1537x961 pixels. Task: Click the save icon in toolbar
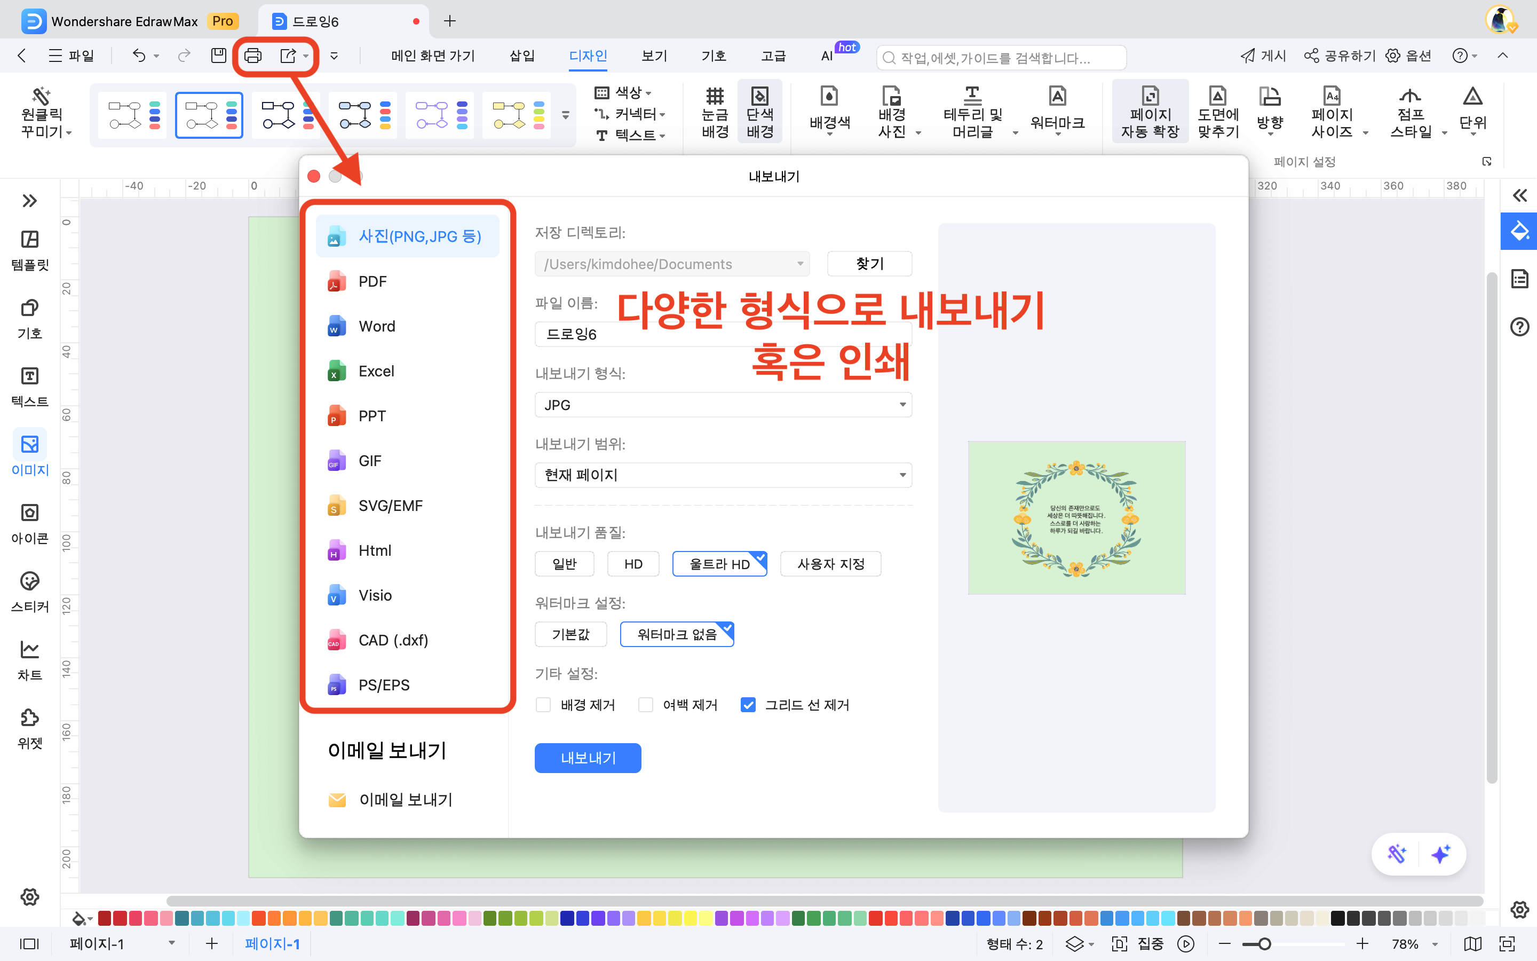pyautogui.click(x=218, y=56)
